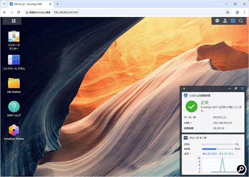Bookmark this page with the star icon
Viewport: 249px width, 177px height.
pyautogui.click(x=228, y=12)
